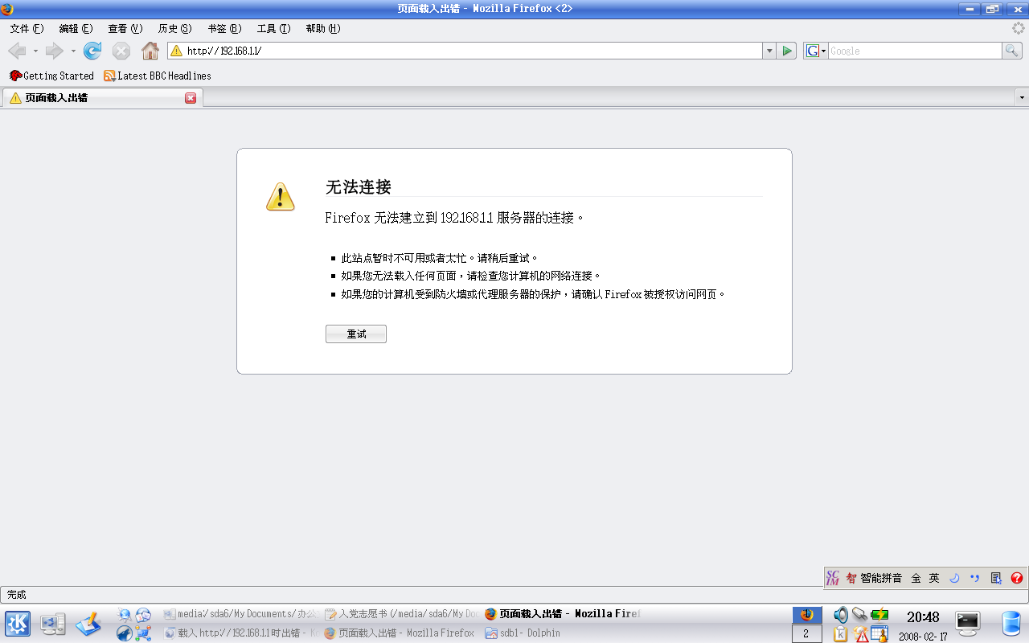The image size is (1029, 643).
Task: Click the Google search field
Action: [915, 51]
